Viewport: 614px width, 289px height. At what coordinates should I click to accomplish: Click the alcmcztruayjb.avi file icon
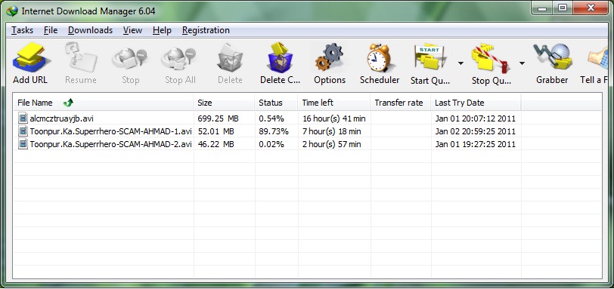(x=23, y=118)
